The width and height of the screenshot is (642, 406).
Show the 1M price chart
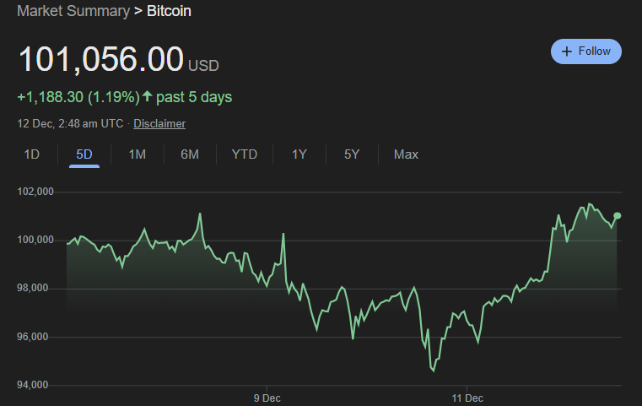click(x=137, y=154)
